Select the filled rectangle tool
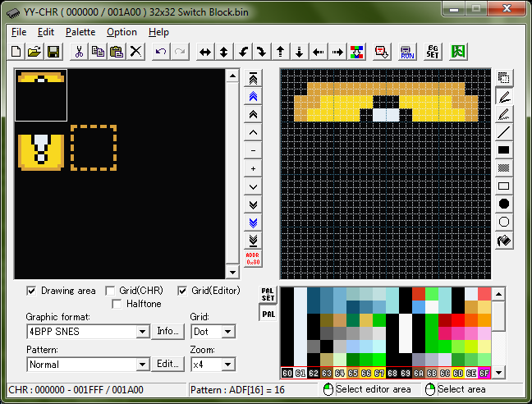532x404 pixels. click(x=504, y=150)
